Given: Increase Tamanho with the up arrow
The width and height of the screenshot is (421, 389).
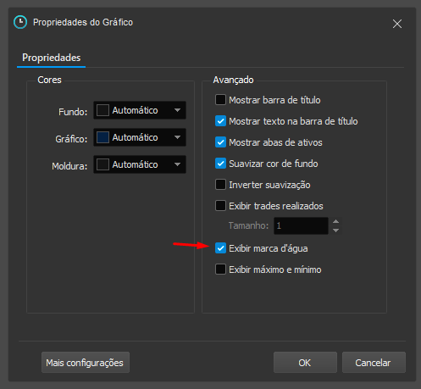Looking at the screenshot, I should click(335, 221).
